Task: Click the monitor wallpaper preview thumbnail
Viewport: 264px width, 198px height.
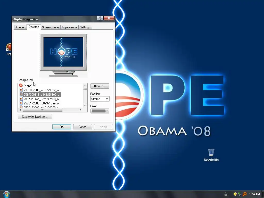Action: 63,52
